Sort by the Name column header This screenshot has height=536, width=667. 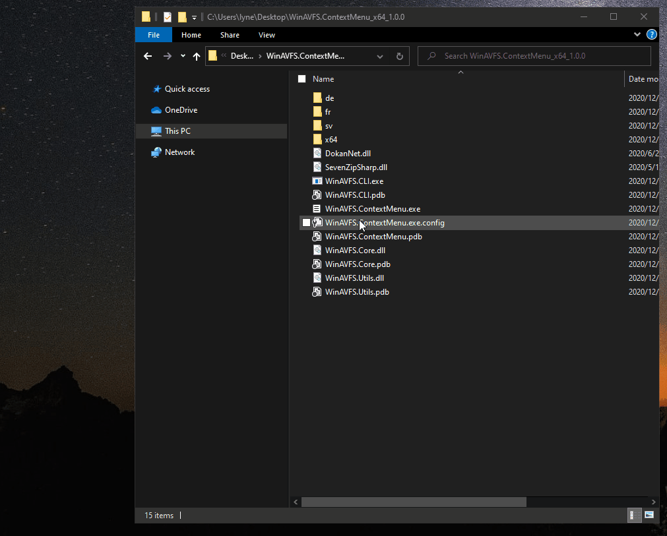pos(323,79)
